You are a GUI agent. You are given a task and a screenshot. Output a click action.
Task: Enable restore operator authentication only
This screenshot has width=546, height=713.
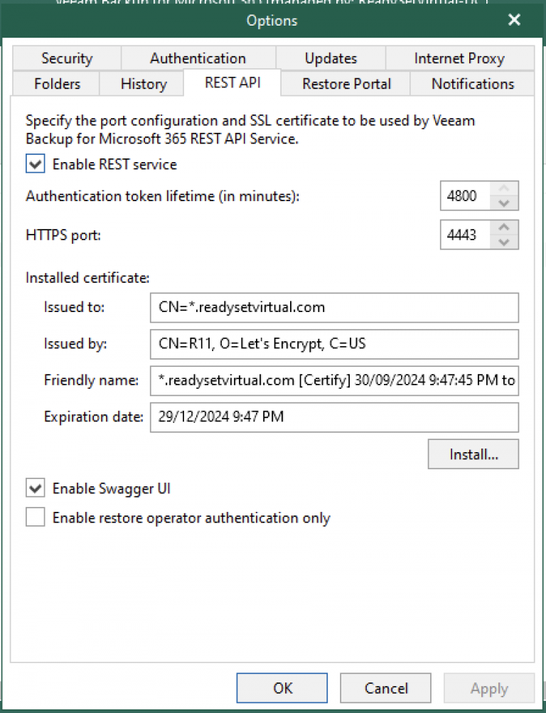coord(35,517)
